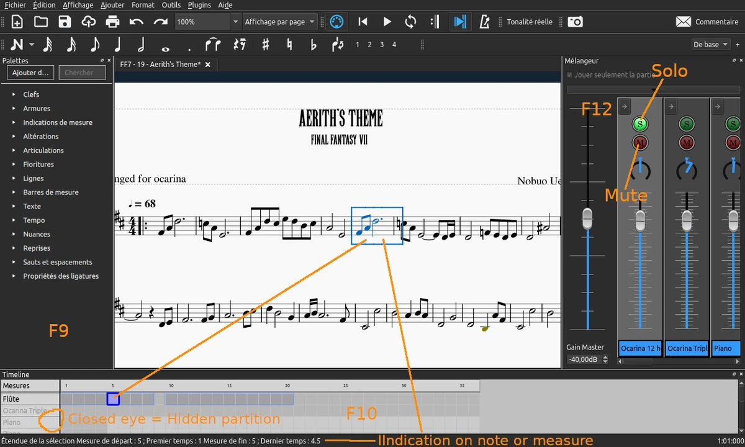The height and width of the screenshot is (447, 745).
Task: Solo the Ocarina 12 holes channel
Action: (x=639, y=124)
